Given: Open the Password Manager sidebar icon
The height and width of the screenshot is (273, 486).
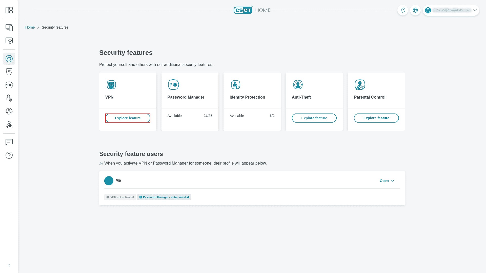Looking at the screenshot, I should [x=9, y=85].
